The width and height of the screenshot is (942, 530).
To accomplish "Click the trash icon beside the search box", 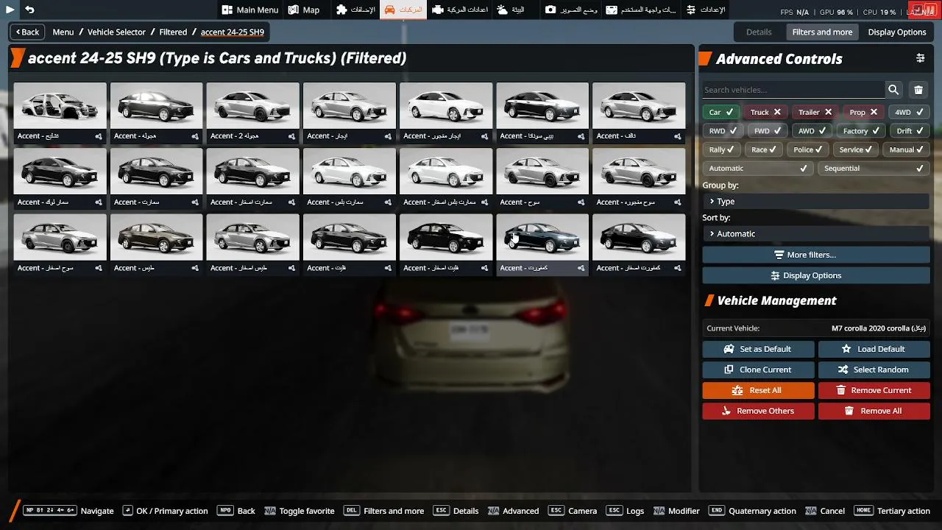I will click(x=918, y=90).
